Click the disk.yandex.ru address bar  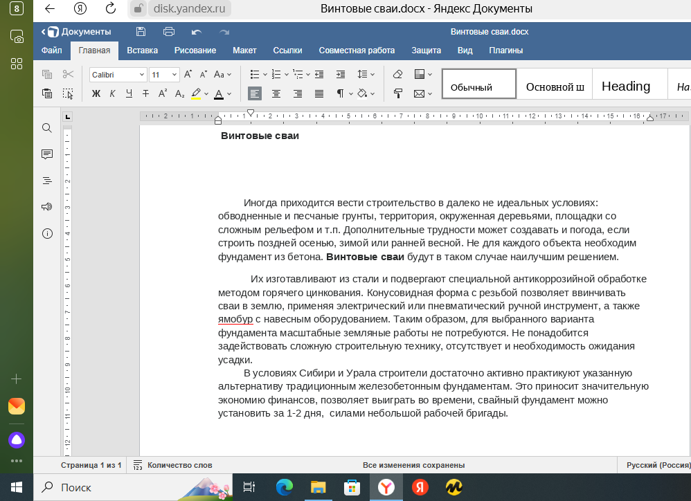click(x=189, y=8)
